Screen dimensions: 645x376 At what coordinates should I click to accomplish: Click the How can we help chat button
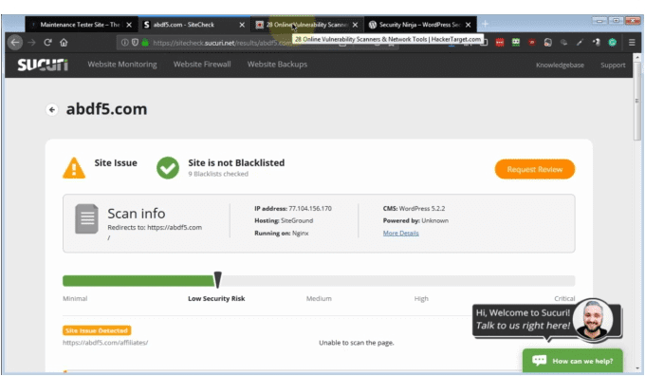[x=573, y=361]
